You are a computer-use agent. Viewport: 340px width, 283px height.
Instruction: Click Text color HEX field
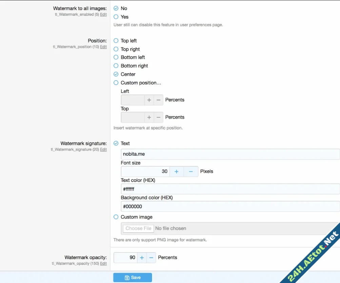pyautogui.click(x=230, y=189)
